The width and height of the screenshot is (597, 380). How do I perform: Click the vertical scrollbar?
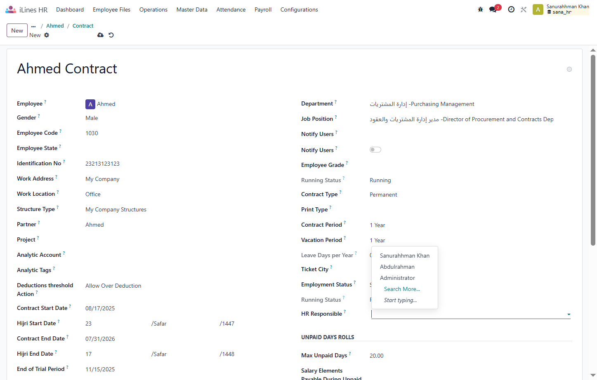593,150
